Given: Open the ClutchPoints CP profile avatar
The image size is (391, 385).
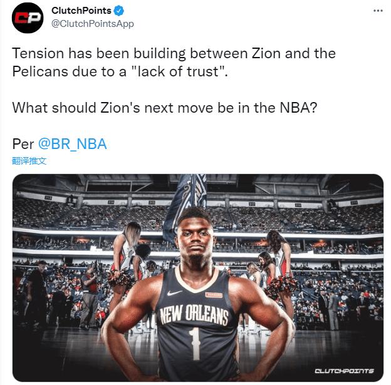Looking at the screenshot, I should pyautogui.click(x=28, y=18).
